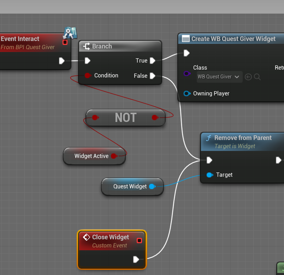
Task: Select the NOT node label
Action: pyautogui.click(x=126, y=117)
